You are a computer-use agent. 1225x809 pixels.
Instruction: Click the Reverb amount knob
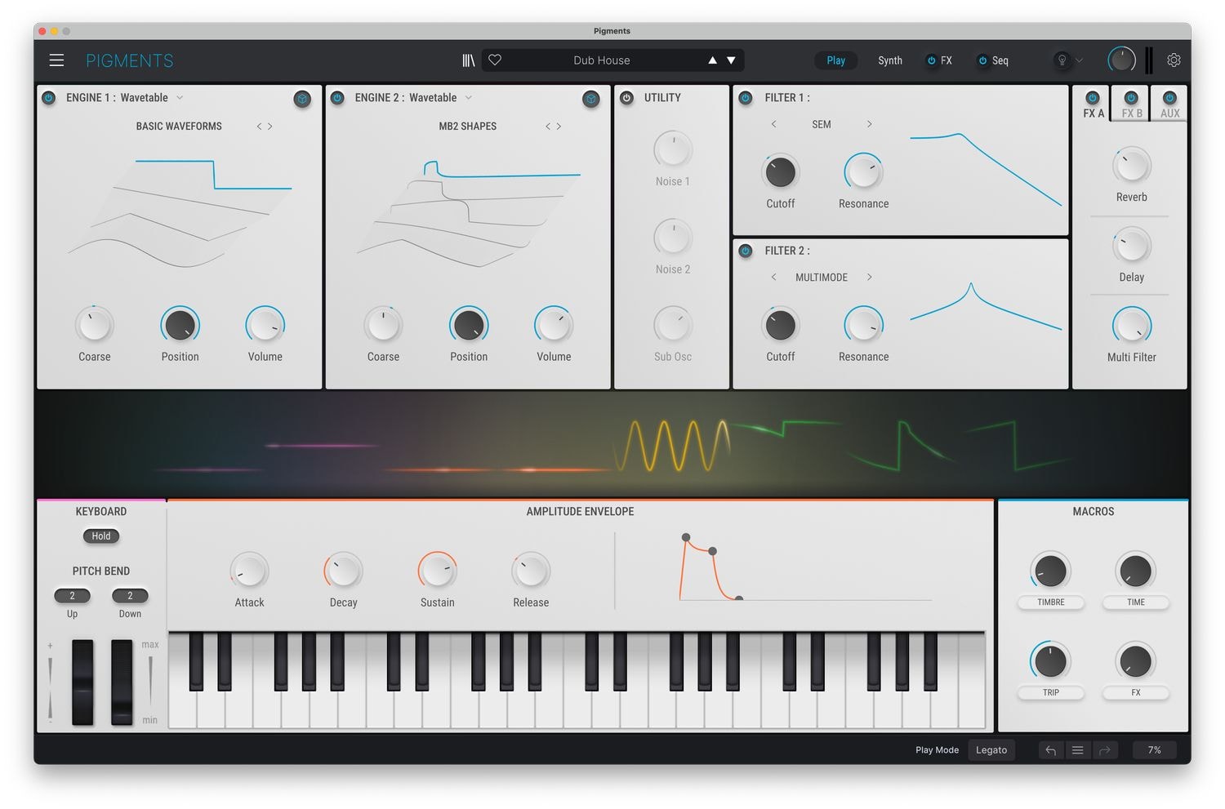[1132, 166]
